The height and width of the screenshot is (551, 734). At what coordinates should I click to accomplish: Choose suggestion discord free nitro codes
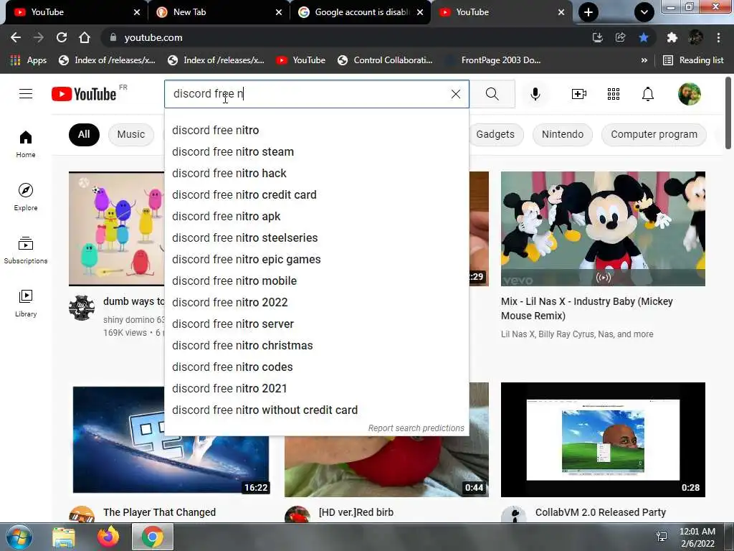pyautogui.click(x=317, y=367)
